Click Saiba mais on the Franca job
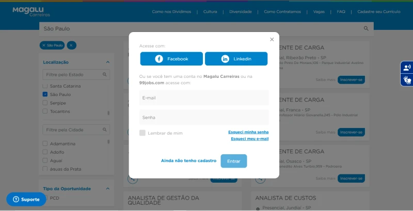This screenshot has width=413, height=211. 326,132
